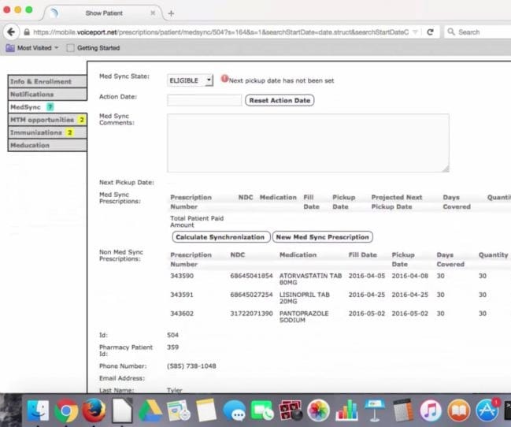Open the blank document app in the dock
Viewport: 511px width, 427px height.
[x=122, y=410]
